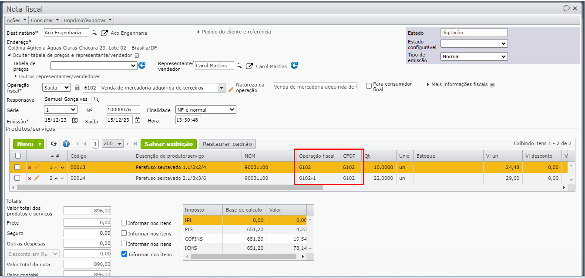Screen dimensions: 585x278
Task: Click the Salvar exibição button
Action: point(168,144)
